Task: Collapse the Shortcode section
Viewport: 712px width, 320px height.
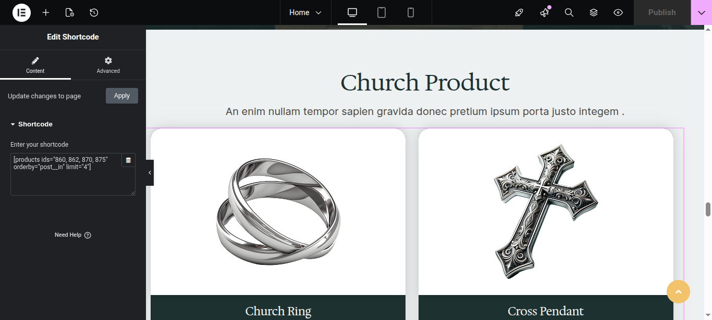Action: [x=31, y=124]
